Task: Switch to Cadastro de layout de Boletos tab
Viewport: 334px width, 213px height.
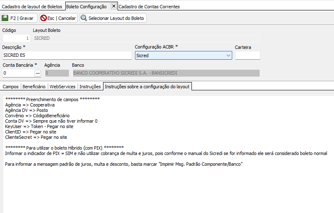Action: tap(32, 7)
